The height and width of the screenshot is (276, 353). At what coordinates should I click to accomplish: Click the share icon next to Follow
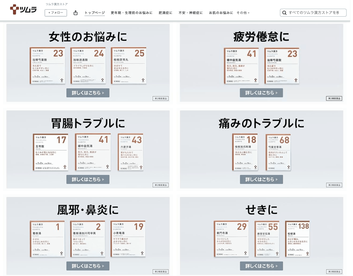(x=75, y=13)
